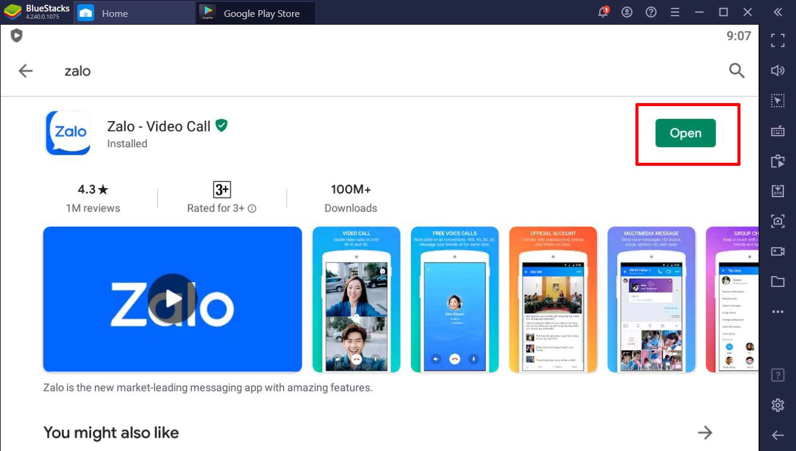Image resolution: width=796 pixels, height=451 pixels.
Task: Click the sidebar Android back arrow
Action: [778, 435]
